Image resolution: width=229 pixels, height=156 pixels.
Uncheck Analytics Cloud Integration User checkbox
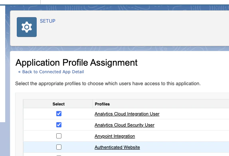(x=59, y=113)
